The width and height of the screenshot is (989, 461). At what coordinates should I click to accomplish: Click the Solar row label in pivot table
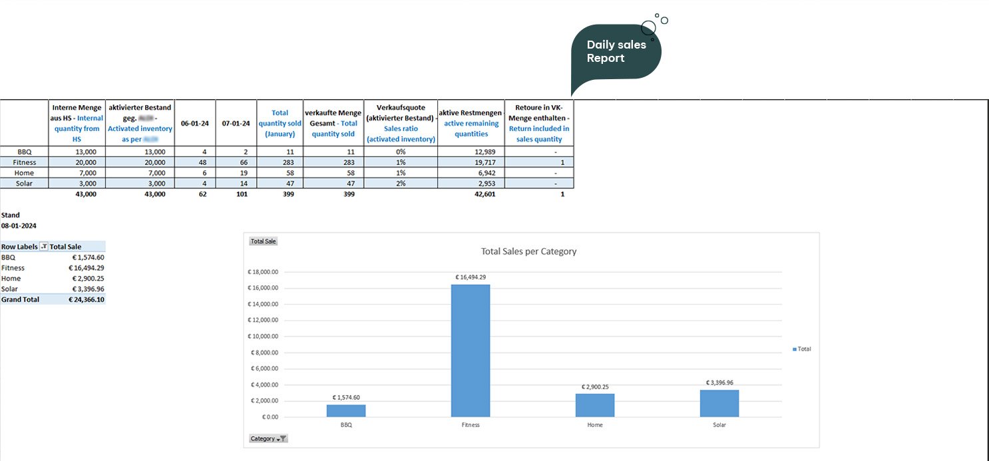[10, 289]
